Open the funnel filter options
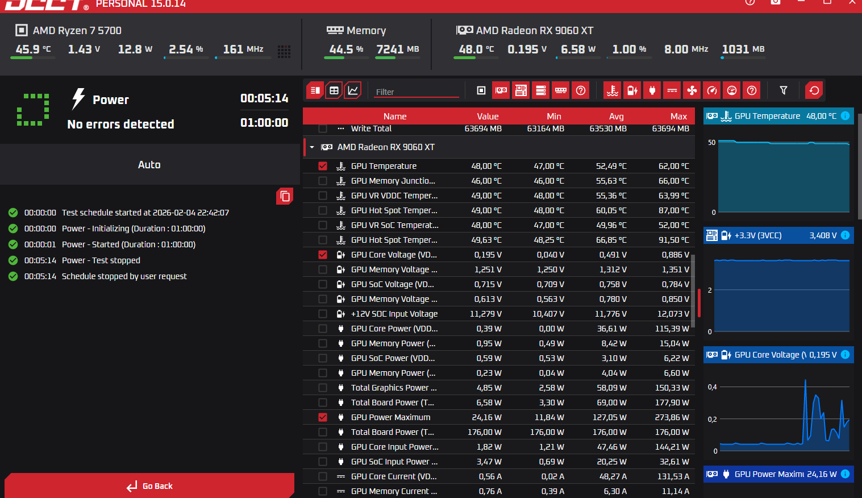The width and height of the screenshot is (862, 498). click(x=784, y=90)
